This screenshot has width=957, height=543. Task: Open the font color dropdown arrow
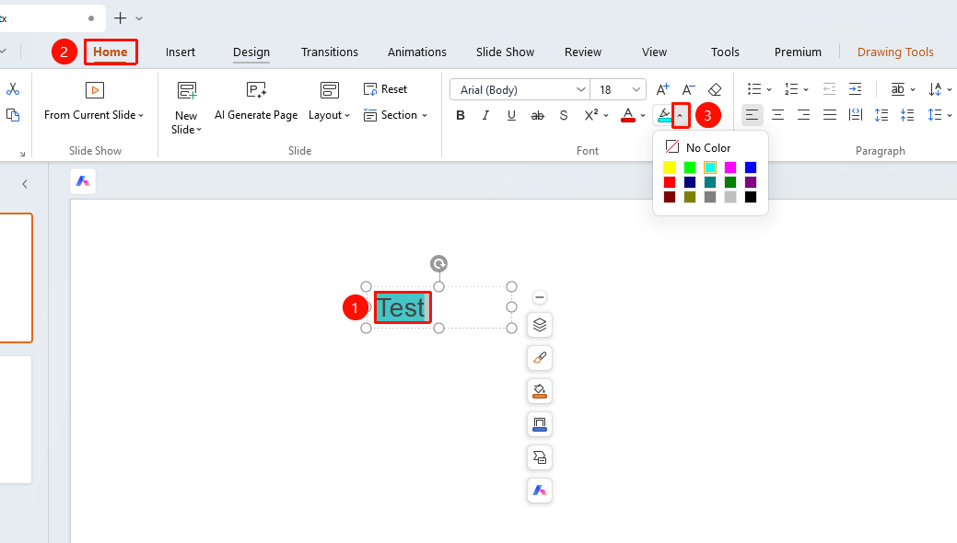pyautogui.click(x=643, y=115)
